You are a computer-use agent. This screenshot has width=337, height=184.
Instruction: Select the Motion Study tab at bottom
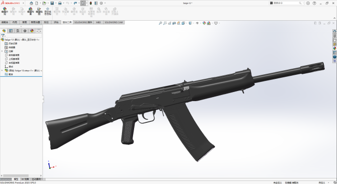click(37, 179)
